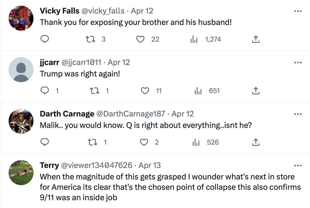
Task: Reply to Vicky Falls' tweet
Action: 45,39
